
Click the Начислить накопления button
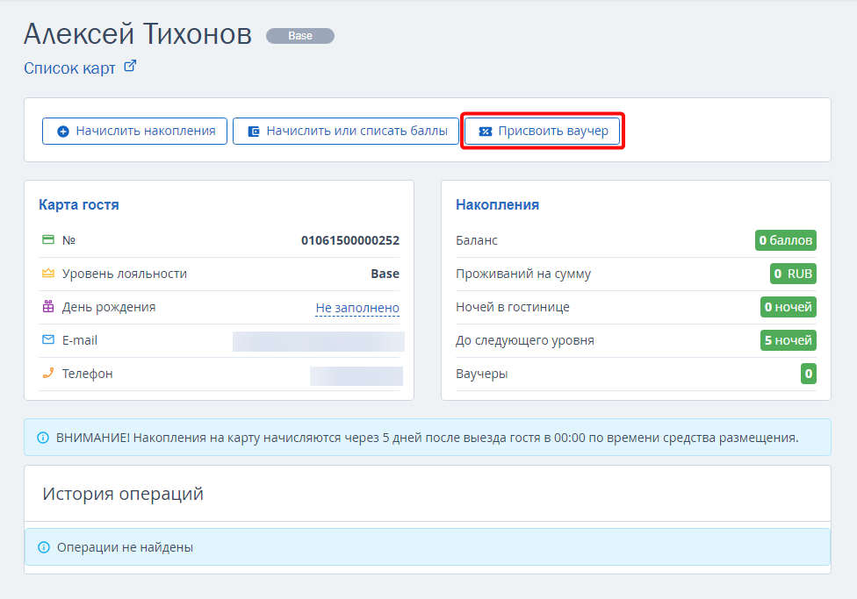tap(134, 131)
